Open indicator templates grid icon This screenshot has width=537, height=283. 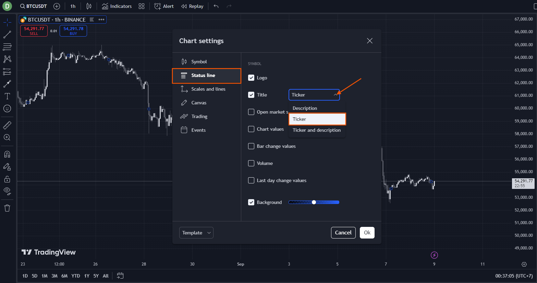click(142, 6)
